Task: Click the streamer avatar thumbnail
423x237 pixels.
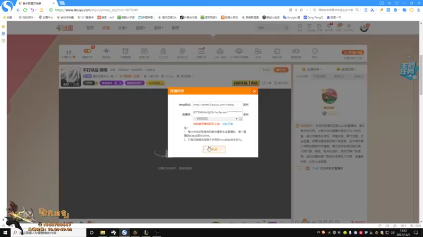Action: (71, 76)
